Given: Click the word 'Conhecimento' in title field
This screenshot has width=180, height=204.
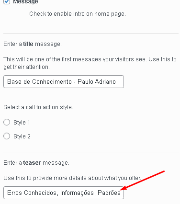Looking at the screenshot, I should pyautogui.click(x=52, y=82).
